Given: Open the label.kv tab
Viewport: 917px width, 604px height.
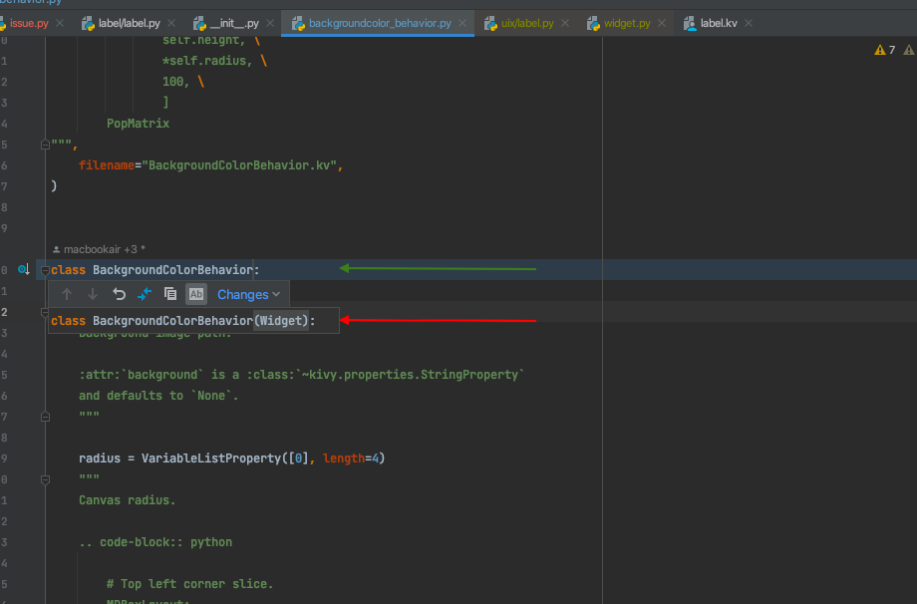Looking at the screenshot, I should (x=719, y=23).
